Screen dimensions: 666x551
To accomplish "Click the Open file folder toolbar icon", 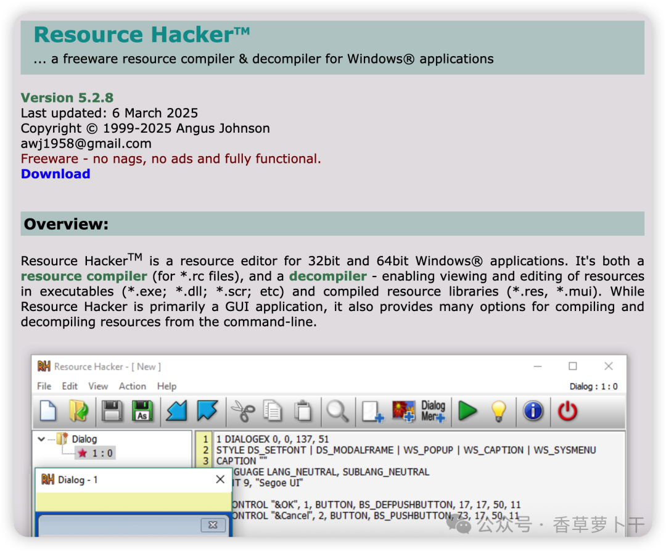I will 78,411.
